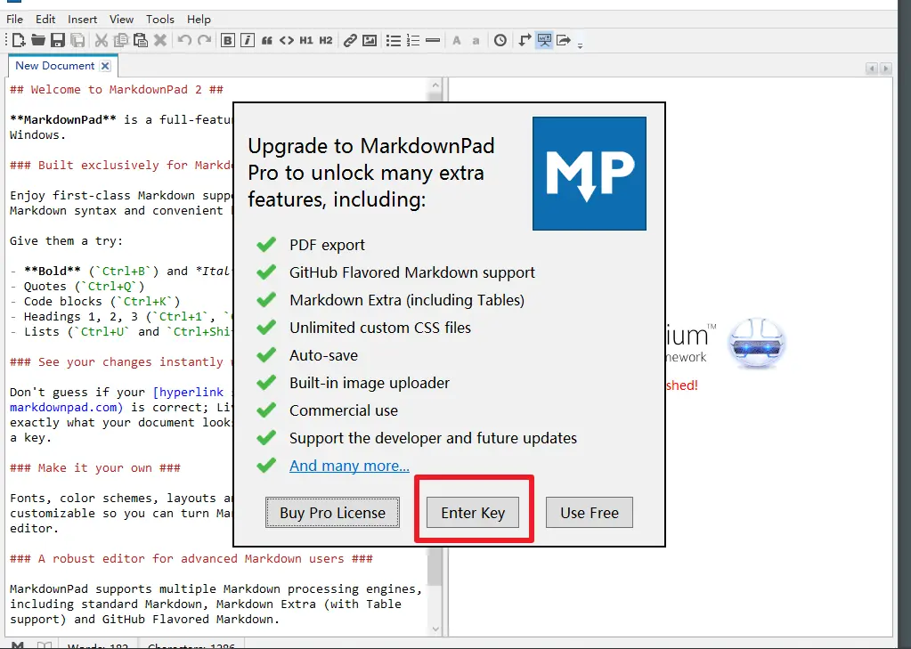
Task: Insert an unordered bullet list
Action: (x=394, y=40)
